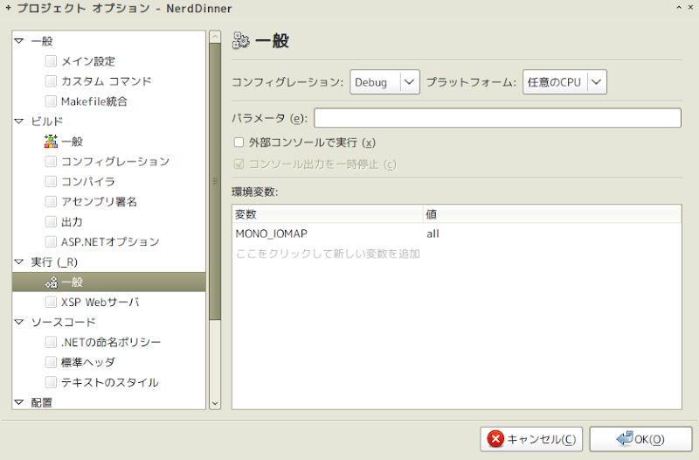Enable 外部コンソールで実行 checkbox
This screenshot has height=460, width=699.
[x=239, y=143]
